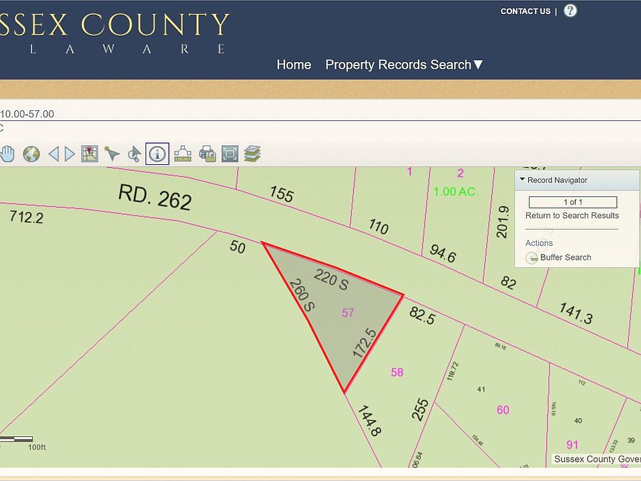
Task: Click the 144.8 dimension label
Action: (370, 421)
